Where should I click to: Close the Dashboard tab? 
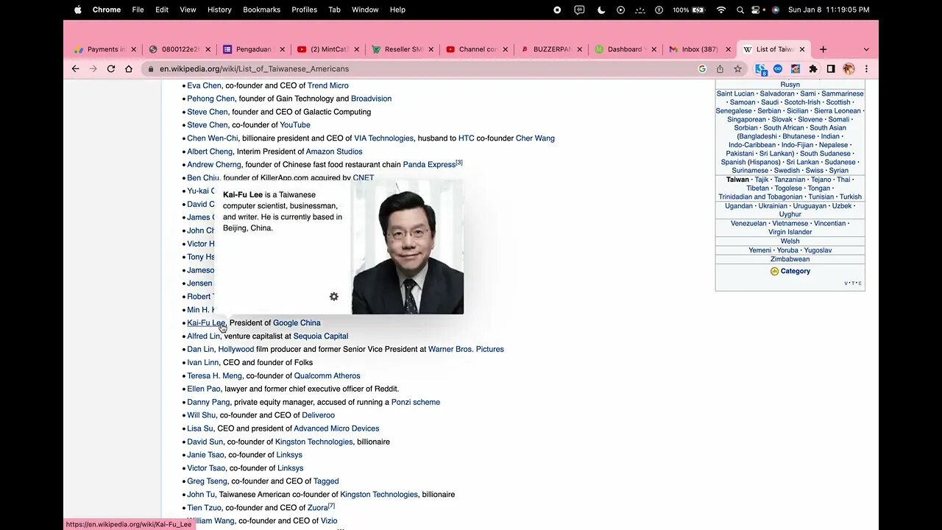pyautogui.click(x=654, y=49)
